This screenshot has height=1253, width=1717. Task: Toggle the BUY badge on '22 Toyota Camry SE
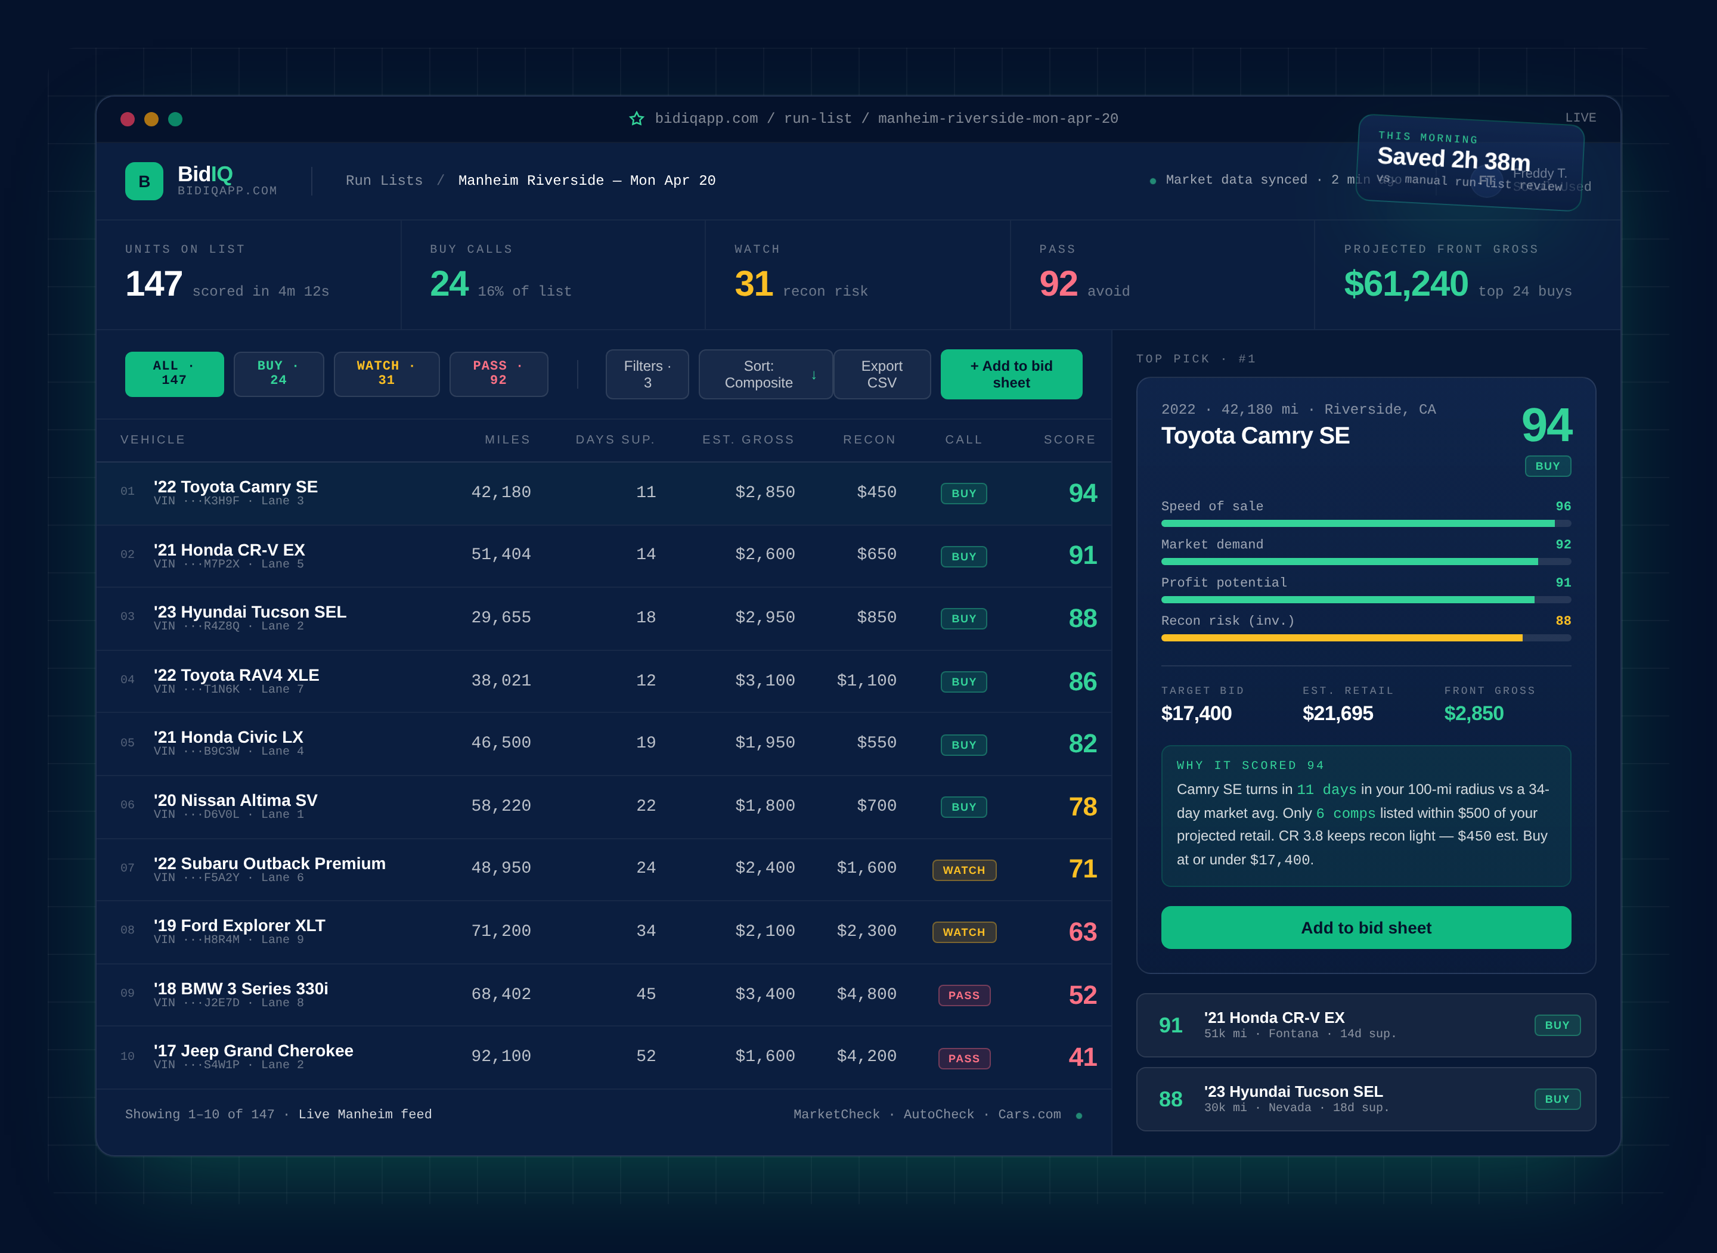pos(963,493)
